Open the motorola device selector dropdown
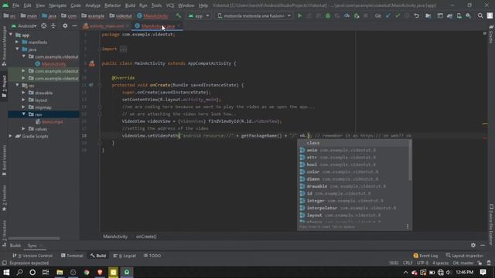The width and height of the screenshot is (495, 278). [254, 15]
